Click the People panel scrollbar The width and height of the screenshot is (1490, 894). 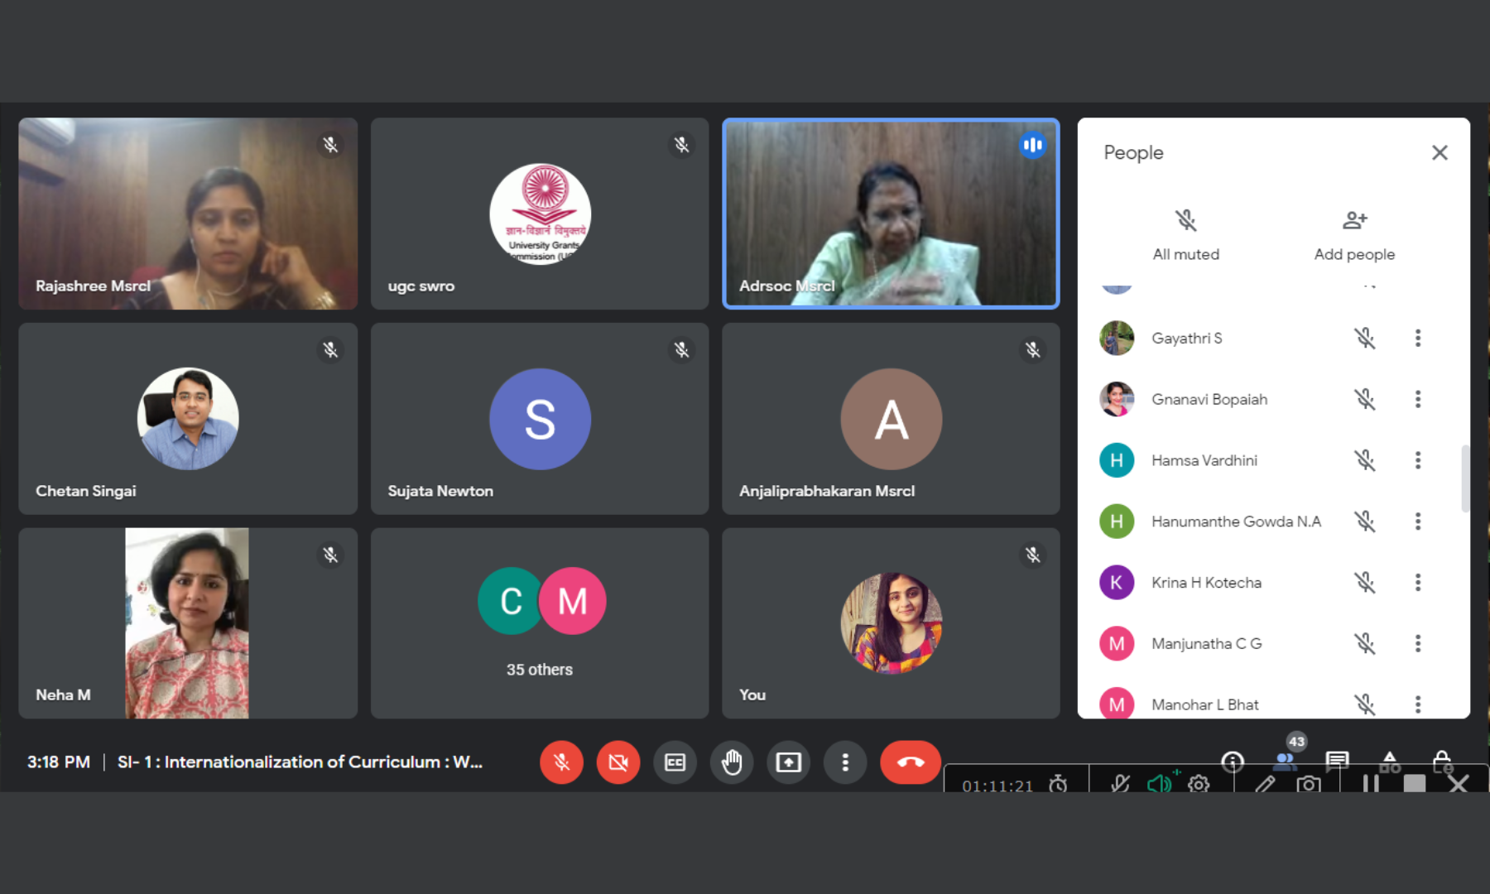1464,478
